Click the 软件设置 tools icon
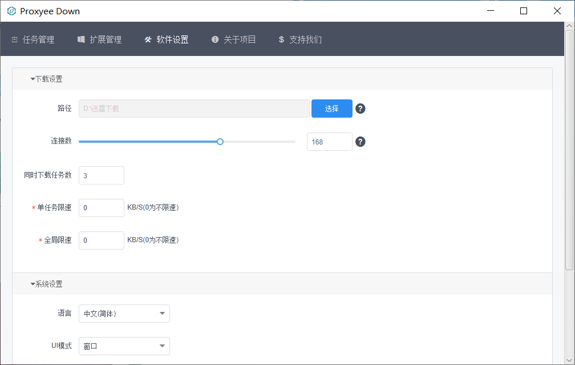 tap(148, 39)
